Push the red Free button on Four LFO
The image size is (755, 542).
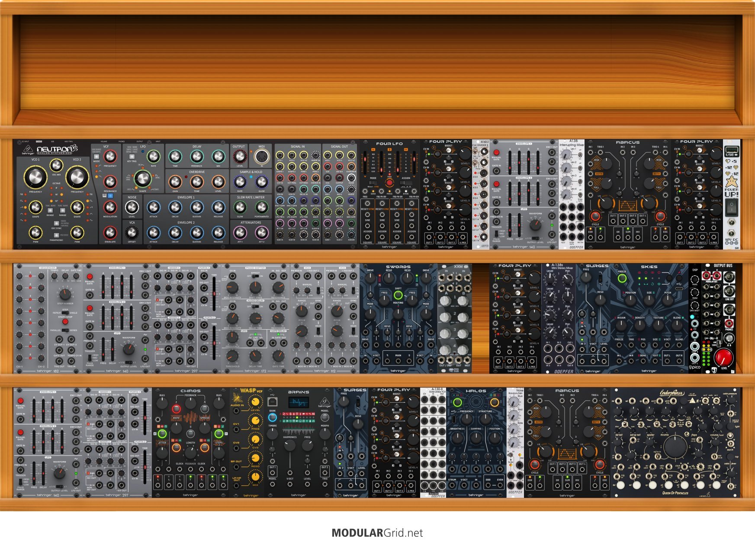(x=389, y=183)
